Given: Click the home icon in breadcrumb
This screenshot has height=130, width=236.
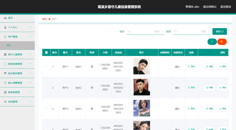Looking at the screenshot, I should (49, 19).
